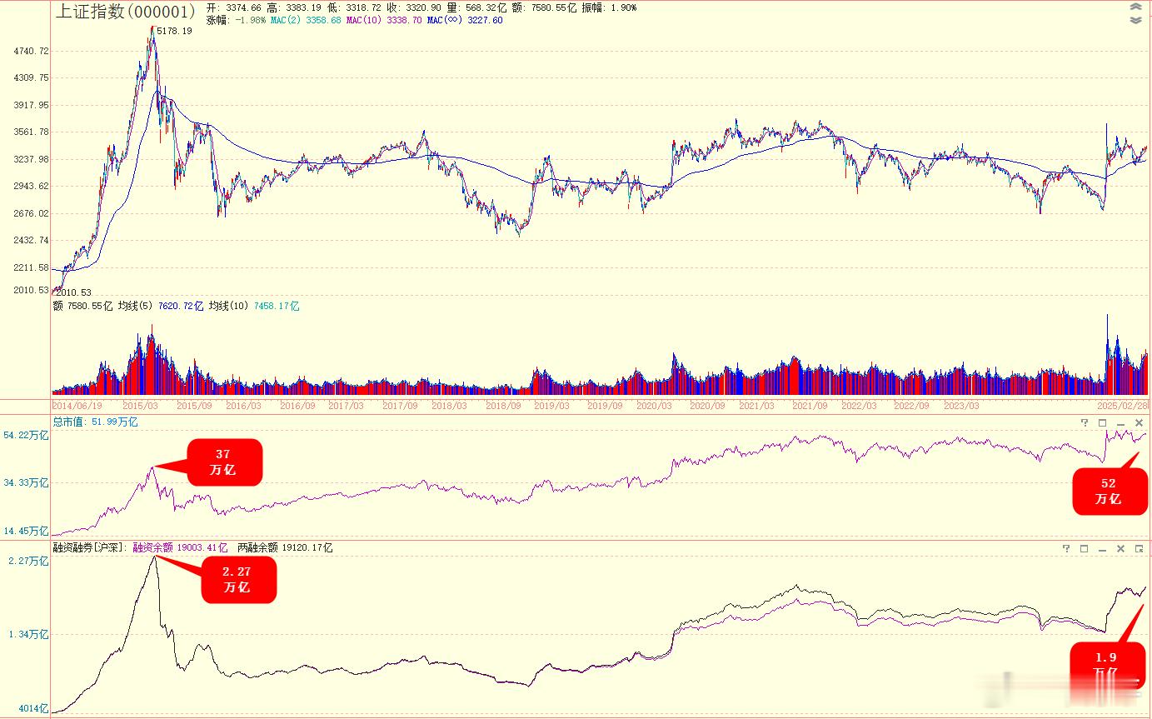
Task: Click the 2432.74 price axis label
Action: pyautogui.click(x=31, y=240)
